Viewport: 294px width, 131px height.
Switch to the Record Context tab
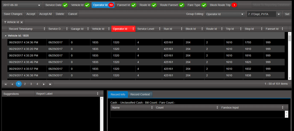tap(140, 94)
